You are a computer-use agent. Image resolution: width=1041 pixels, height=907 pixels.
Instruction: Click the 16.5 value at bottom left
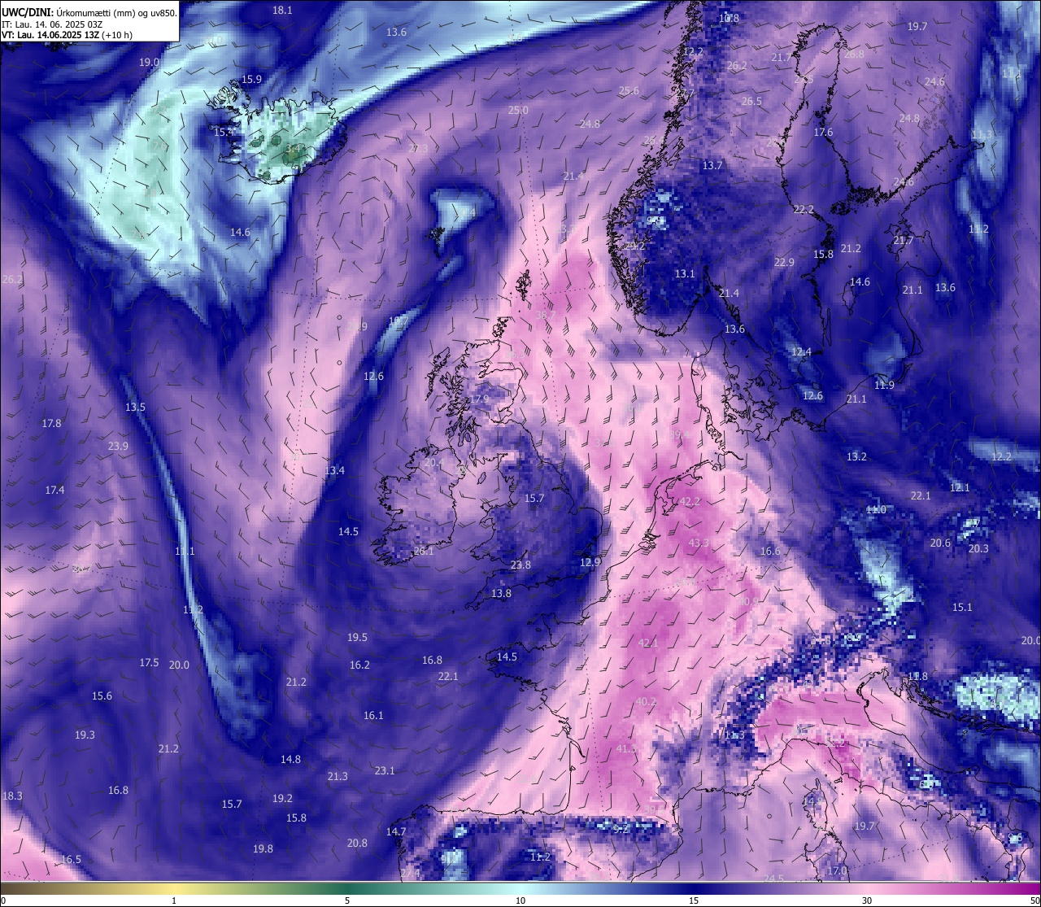(71, 860)
